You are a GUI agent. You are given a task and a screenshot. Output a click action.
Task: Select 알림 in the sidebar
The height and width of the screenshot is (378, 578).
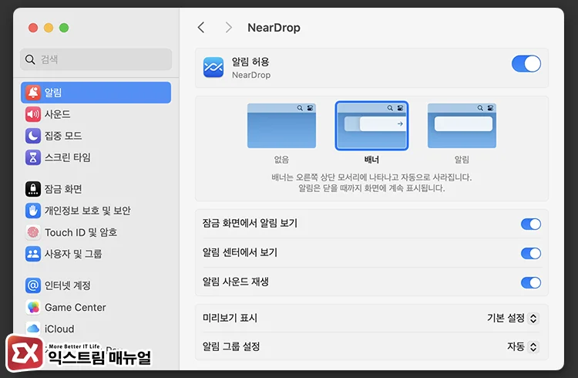96,93
